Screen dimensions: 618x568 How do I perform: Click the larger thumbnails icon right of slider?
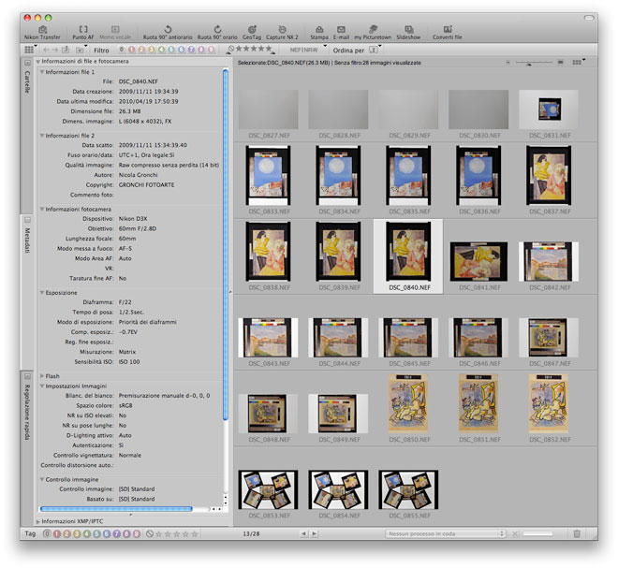click(560, 63)
